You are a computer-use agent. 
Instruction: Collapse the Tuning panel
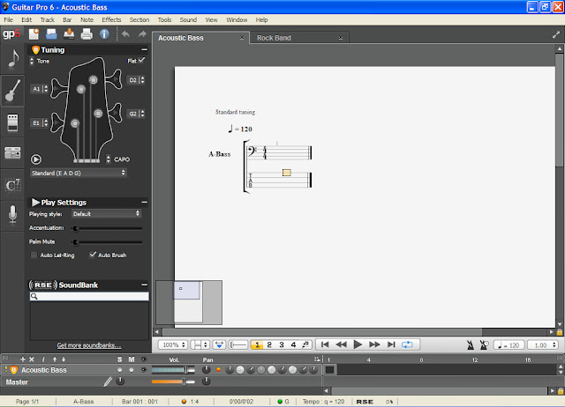pyautogui.click(x=144, y=49)
